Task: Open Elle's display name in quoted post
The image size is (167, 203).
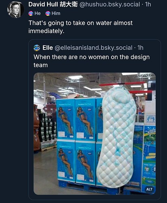Action: (48, 48)
